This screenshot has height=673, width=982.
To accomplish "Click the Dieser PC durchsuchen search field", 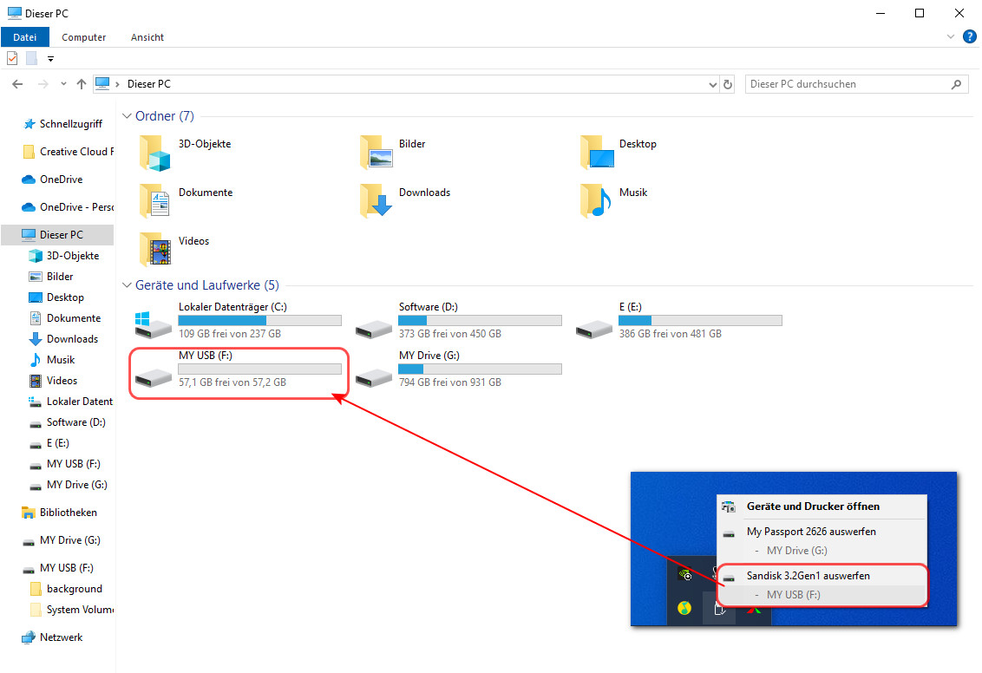I will [x=857, y=84].
